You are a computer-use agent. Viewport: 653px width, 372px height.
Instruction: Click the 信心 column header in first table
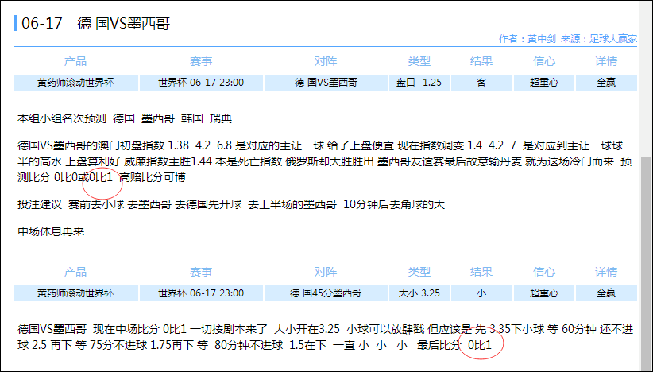(x=544, y=62)
